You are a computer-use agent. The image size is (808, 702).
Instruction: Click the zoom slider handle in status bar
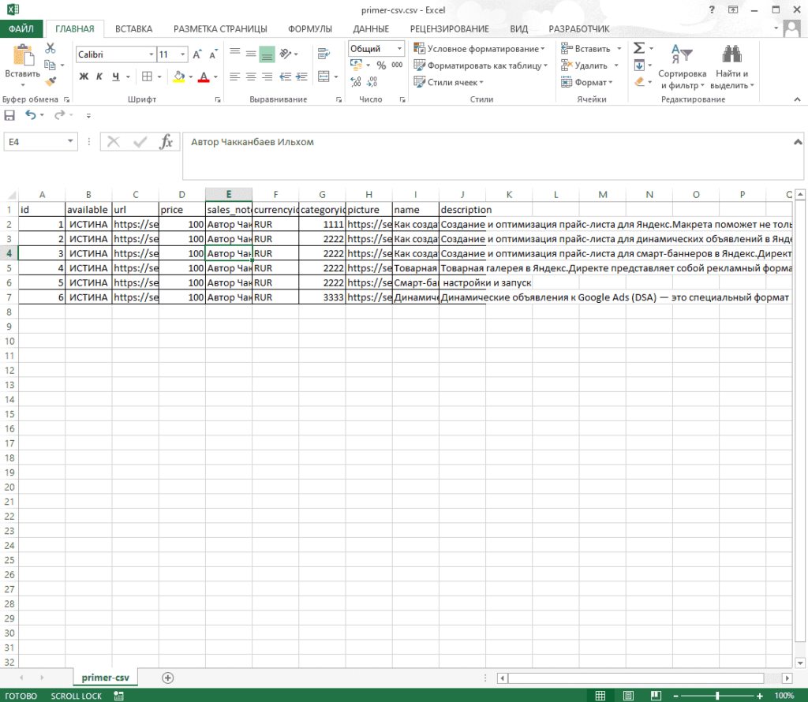pos(717,696)
